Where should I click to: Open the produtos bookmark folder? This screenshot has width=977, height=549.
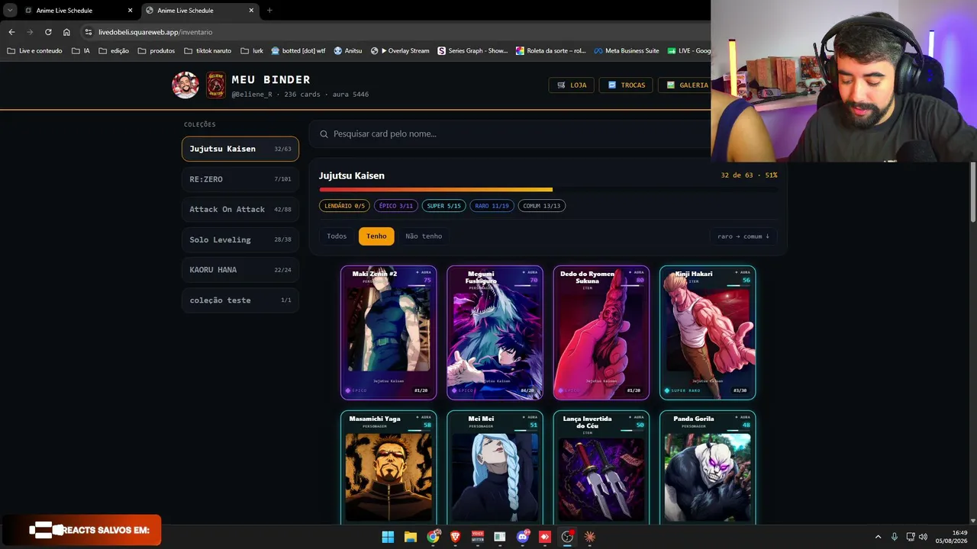156,51
